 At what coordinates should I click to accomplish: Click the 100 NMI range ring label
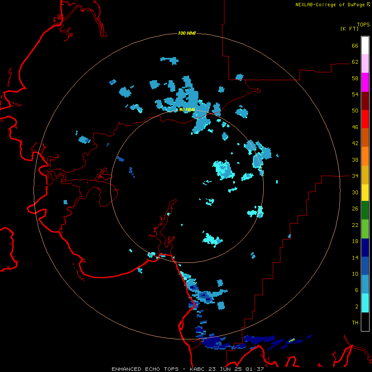(x=187, y=33)
